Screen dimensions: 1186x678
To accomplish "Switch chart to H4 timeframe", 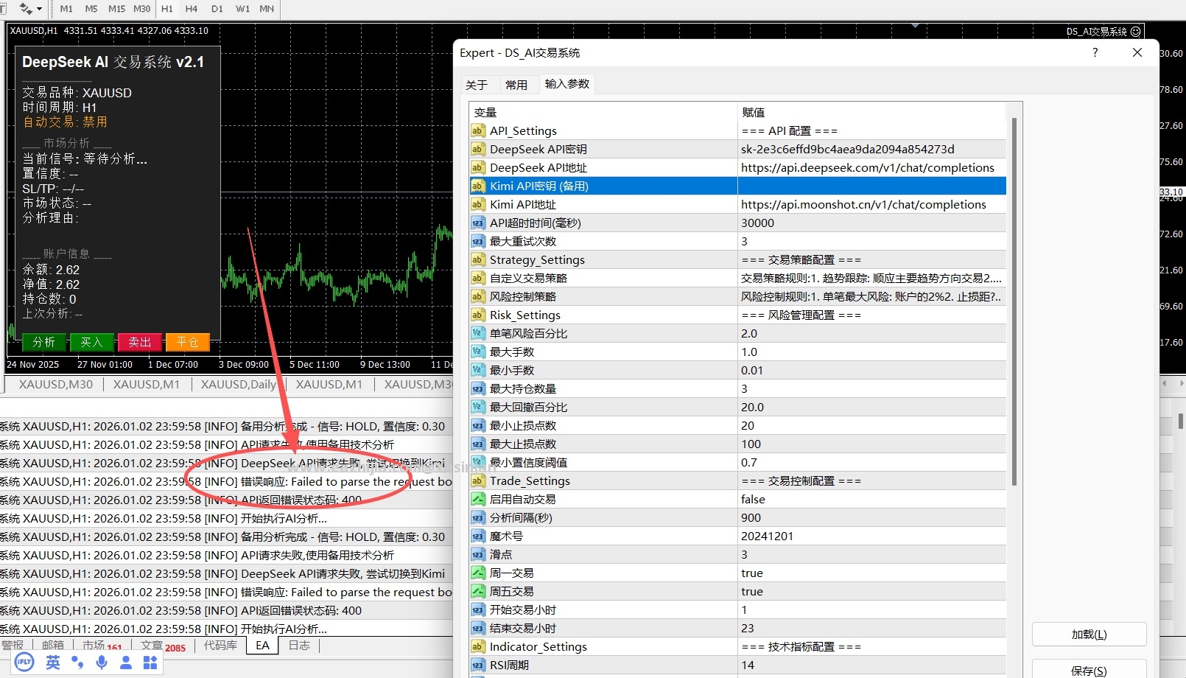I will coord(192,9).
